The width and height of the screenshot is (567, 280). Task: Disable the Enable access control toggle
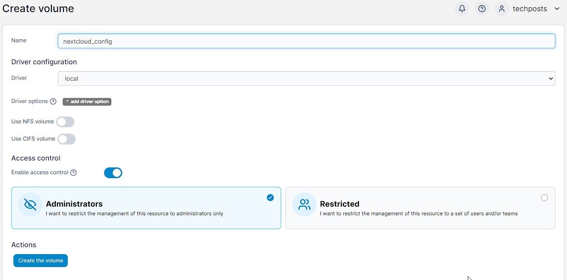[x=113, y=173]
